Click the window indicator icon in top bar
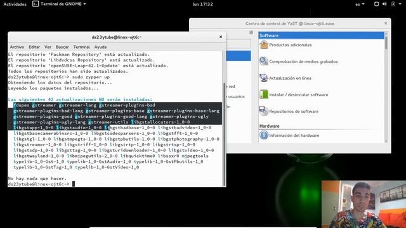Image resolution: width=406 pixels, height=228 pixels. pos(376,4)
